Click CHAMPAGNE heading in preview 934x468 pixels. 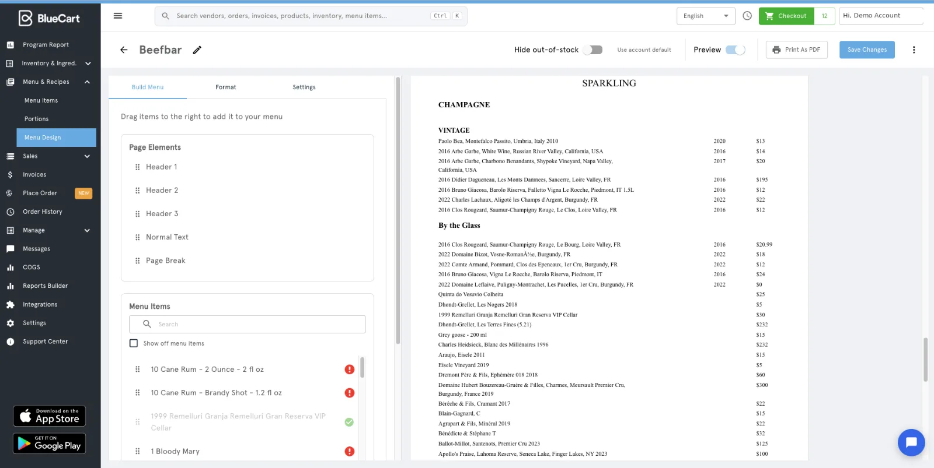[464, 105]
